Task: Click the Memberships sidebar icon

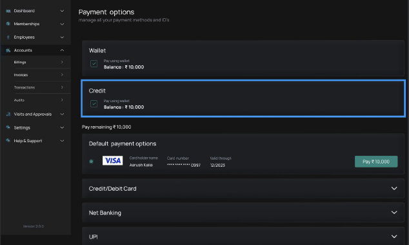Action: click(x=8, y=24)
